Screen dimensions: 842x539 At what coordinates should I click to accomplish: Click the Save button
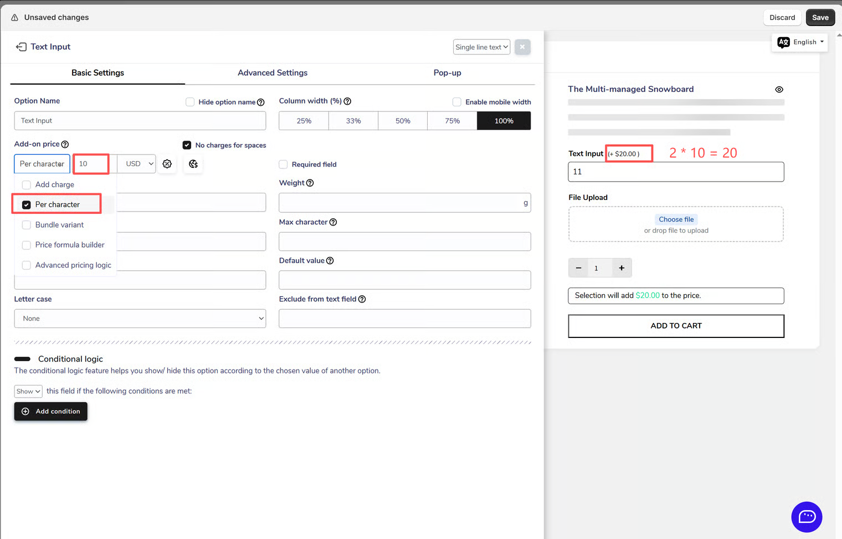[x=820, y=18]
